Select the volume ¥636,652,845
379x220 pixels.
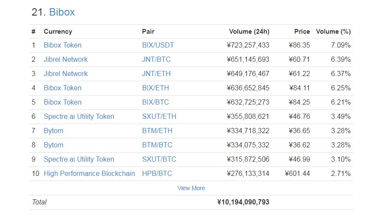coord(248,88)
